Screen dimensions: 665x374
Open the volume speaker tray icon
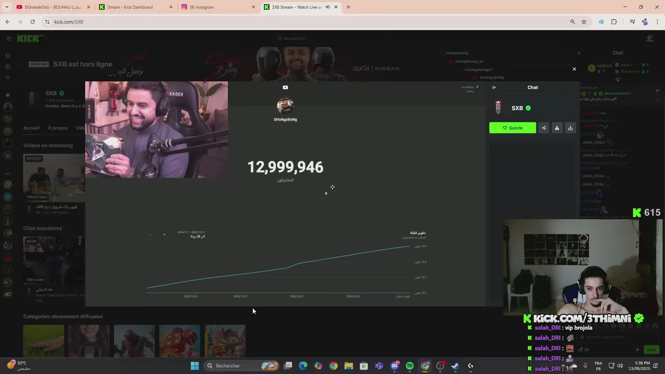[620, 366]
